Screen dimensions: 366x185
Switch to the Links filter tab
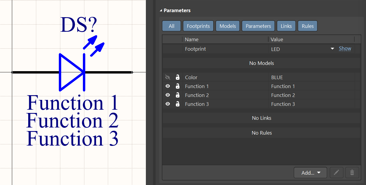[286, 26]
